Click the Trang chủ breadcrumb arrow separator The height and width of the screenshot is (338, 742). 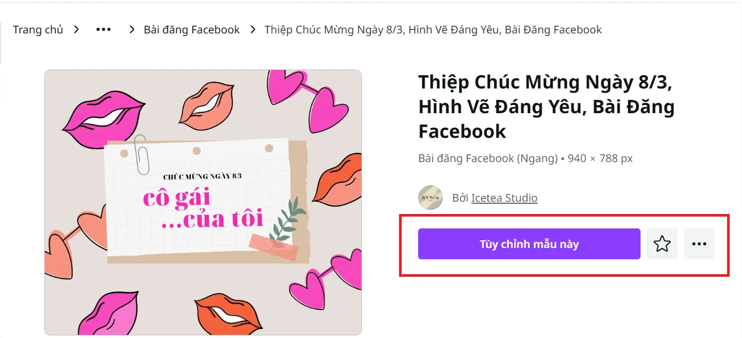coord(76,30)
